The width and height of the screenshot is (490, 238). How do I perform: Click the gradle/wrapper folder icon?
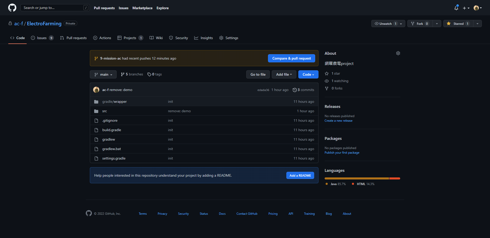point(96,102)
